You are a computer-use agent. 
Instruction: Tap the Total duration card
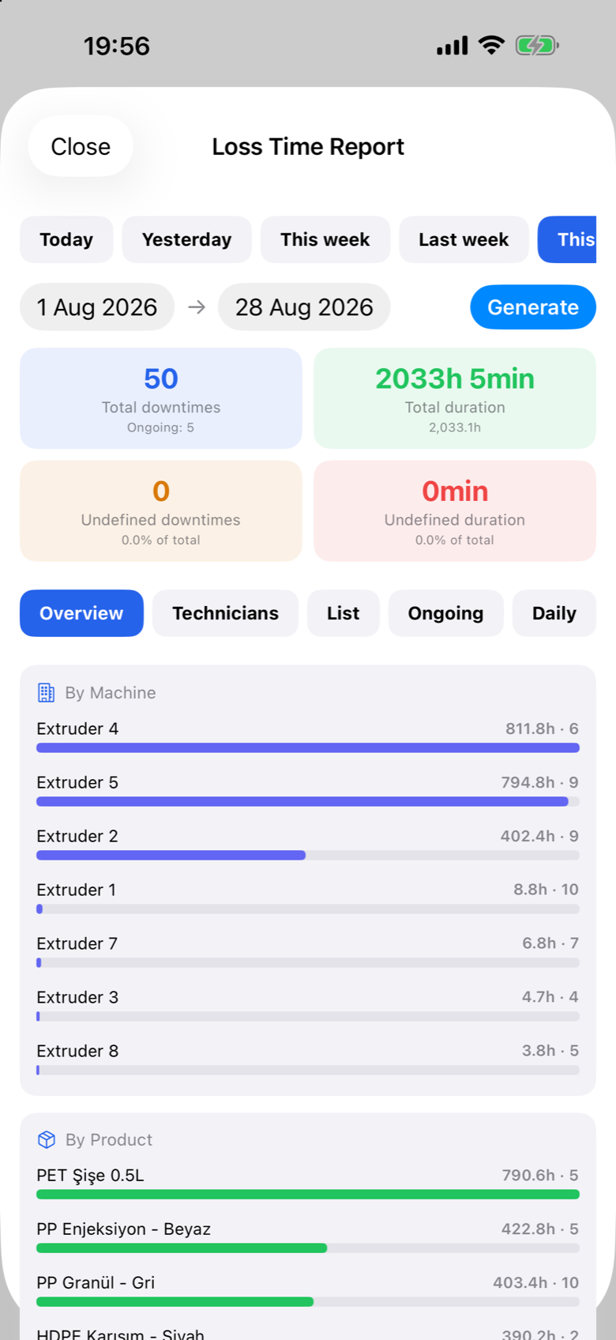455,398
